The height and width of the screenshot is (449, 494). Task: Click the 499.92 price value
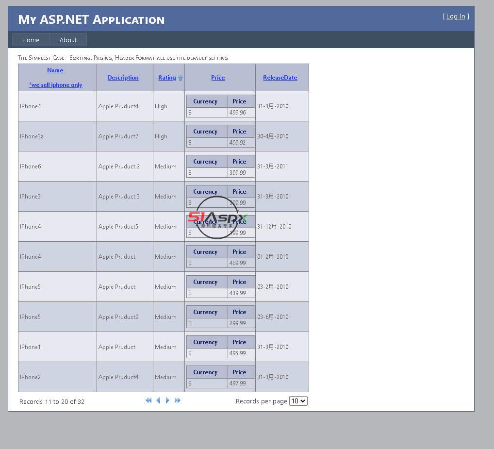click(237, 142)
